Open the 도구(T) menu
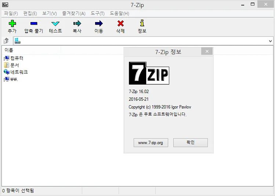This screenshot has width=275, height=196. (x=98, y=14)
